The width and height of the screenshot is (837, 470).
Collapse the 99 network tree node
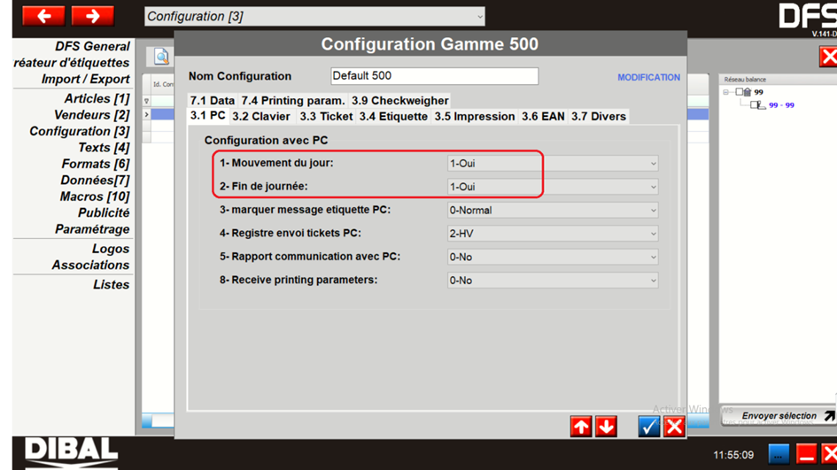coord(727,92)
